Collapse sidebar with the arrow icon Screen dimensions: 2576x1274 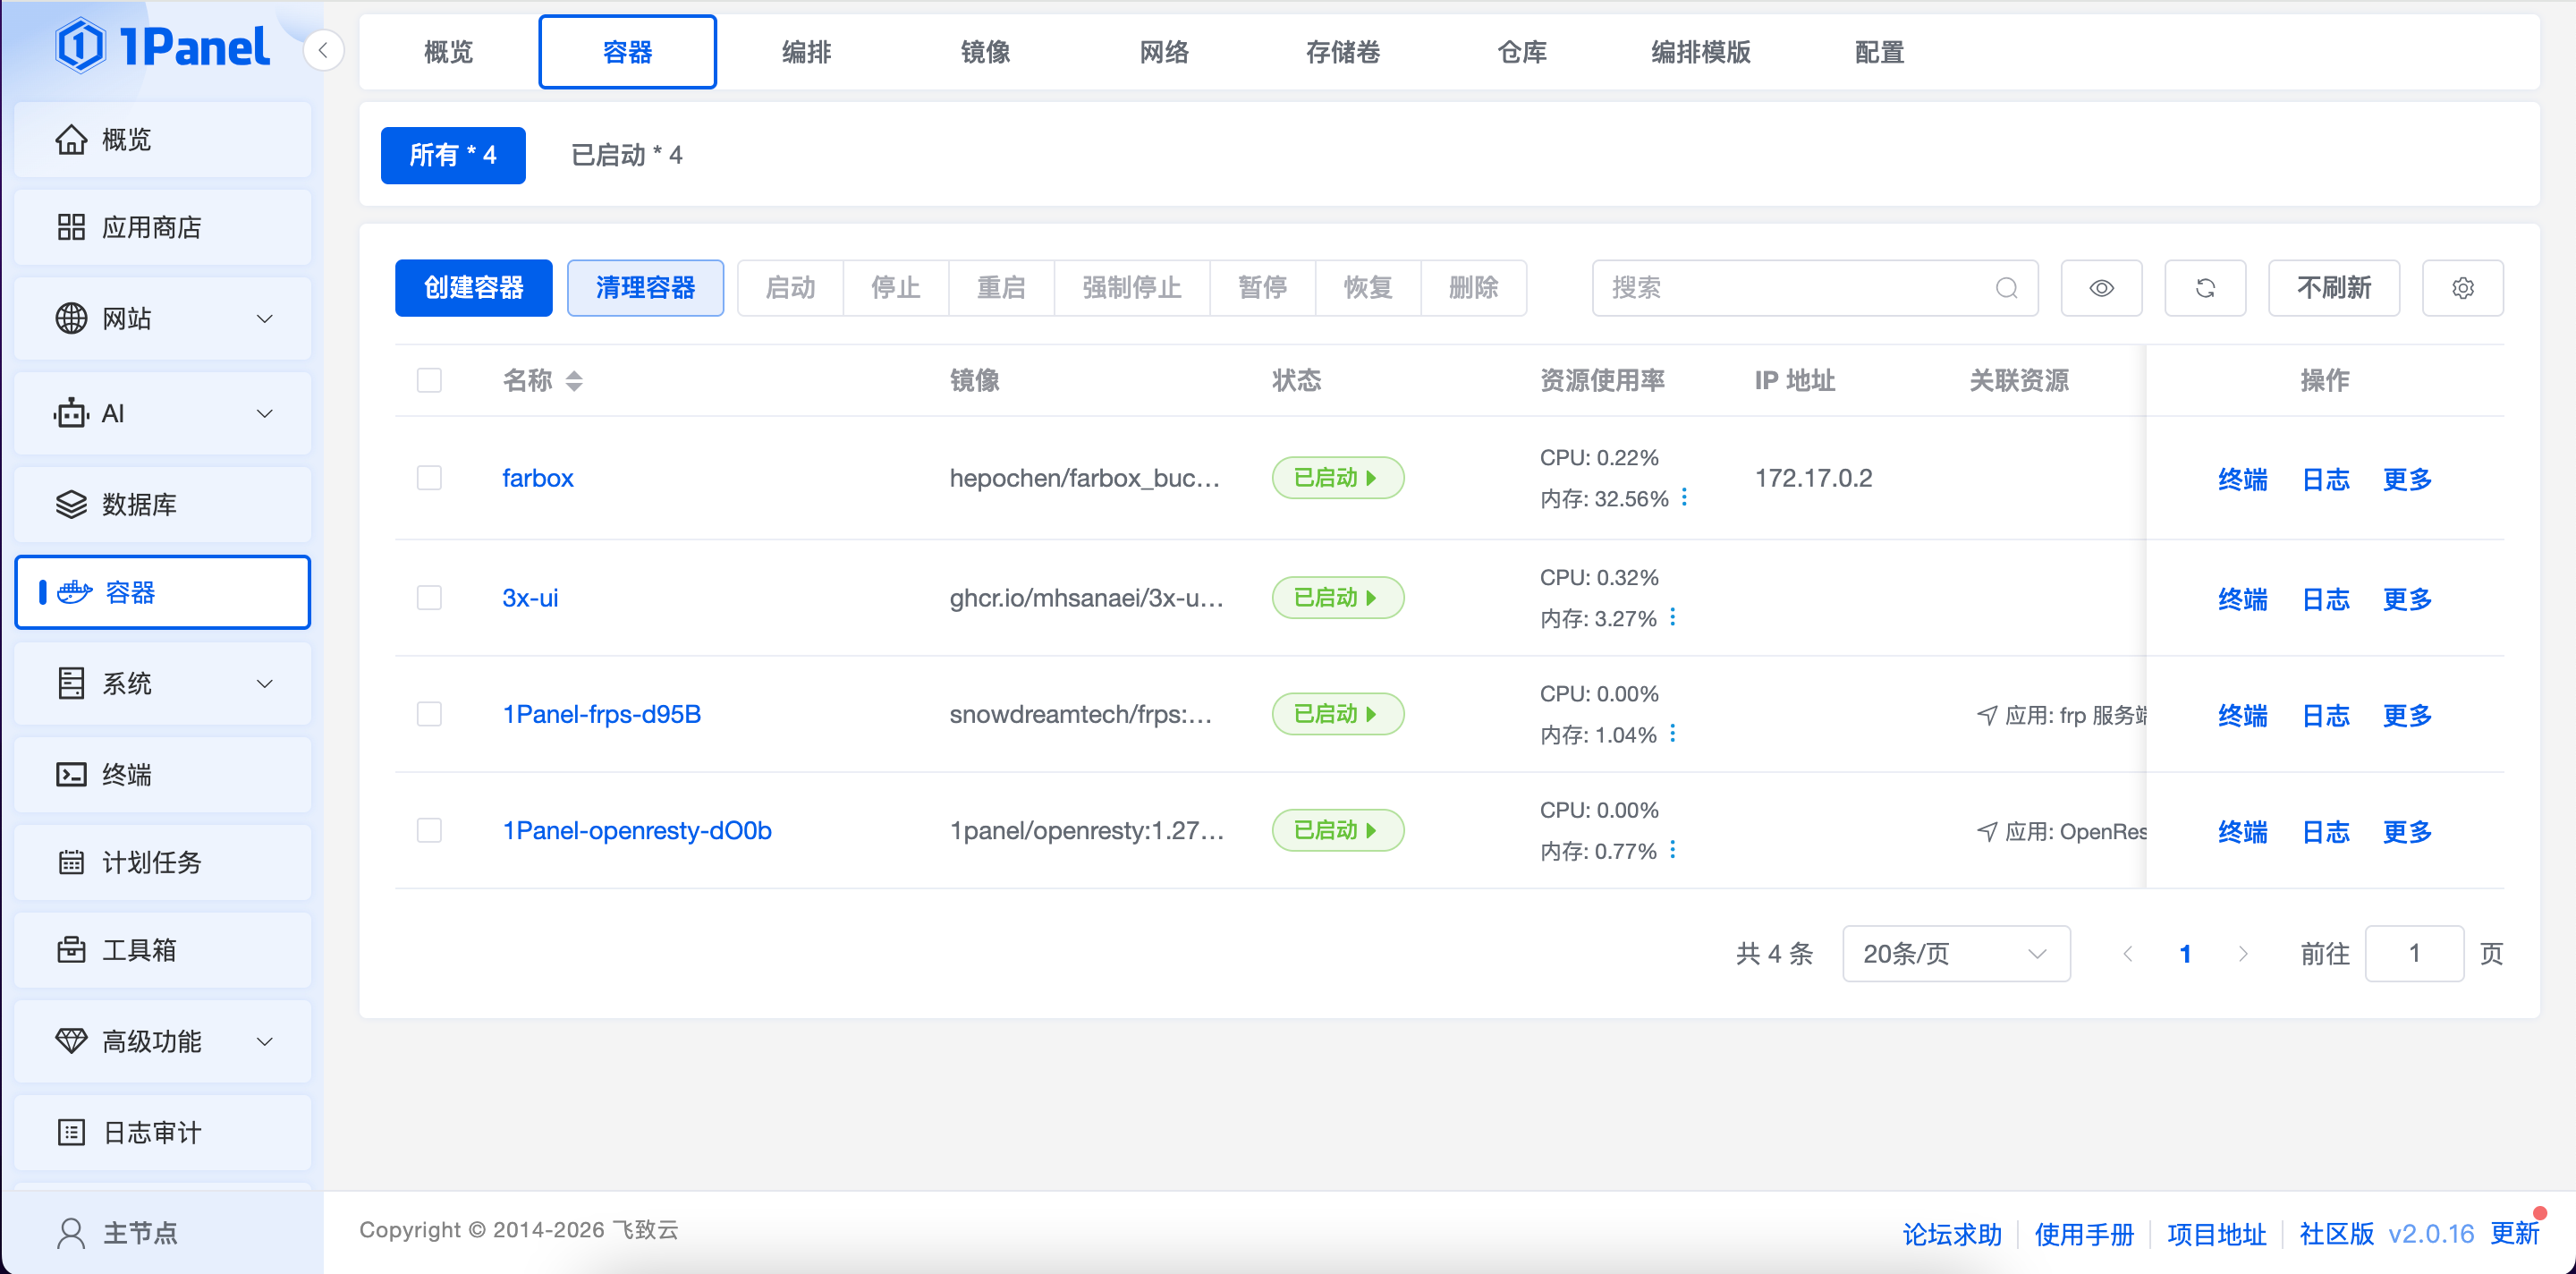point(323,50)
